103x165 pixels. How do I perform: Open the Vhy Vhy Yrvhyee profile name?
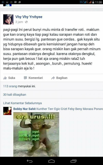click(29, 17)
